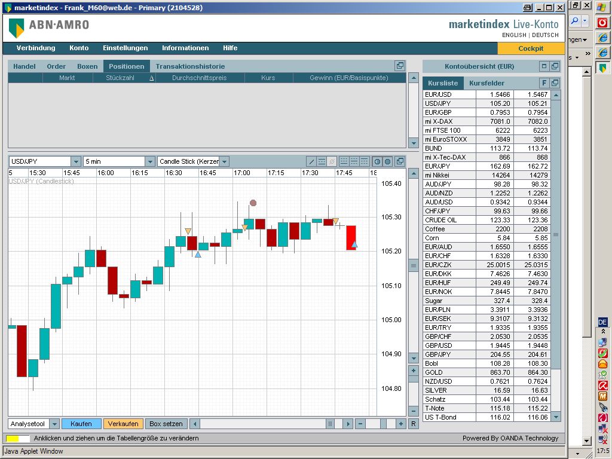The width and height of the screenshot is (612, 459).
Task: Maximize the Kontoübersicht panel
Action: (x=544, y=66)
